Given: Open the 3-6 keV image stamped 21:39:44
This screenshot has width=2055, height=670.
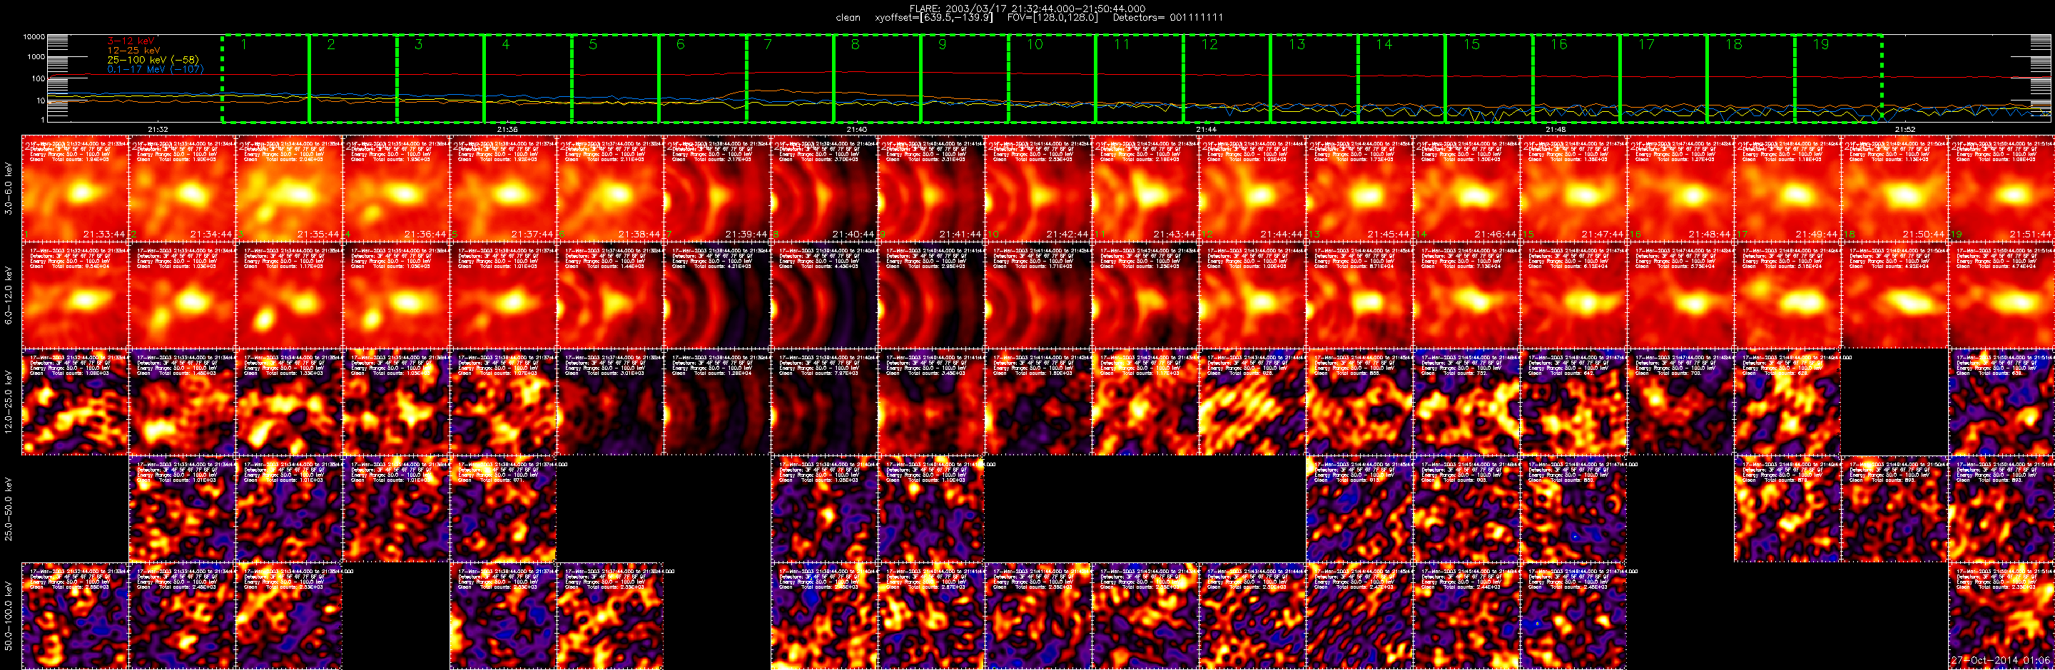Looking at the screenshot, I should tap(717, 188).
